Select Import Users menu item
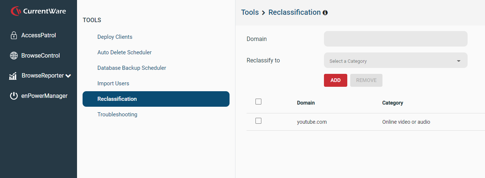 (x=113, y=83)
